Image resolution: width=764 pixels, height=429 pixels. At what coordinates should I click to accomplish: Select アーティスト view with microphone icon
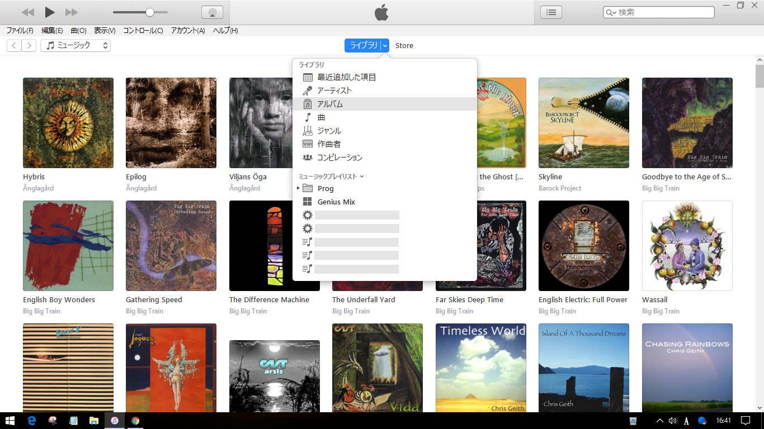click(x=385, y=90)
